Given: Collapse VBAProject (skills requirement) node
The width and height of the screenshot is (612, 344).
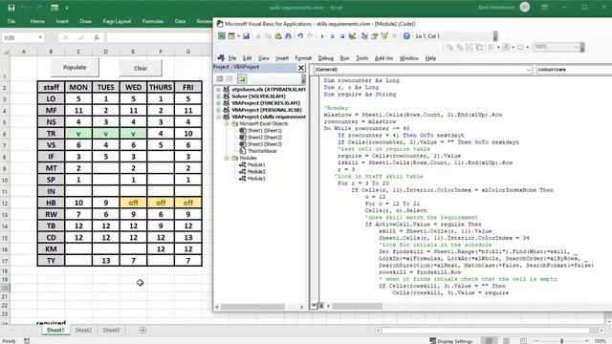Looking at the screenshot, I should 219,117.
